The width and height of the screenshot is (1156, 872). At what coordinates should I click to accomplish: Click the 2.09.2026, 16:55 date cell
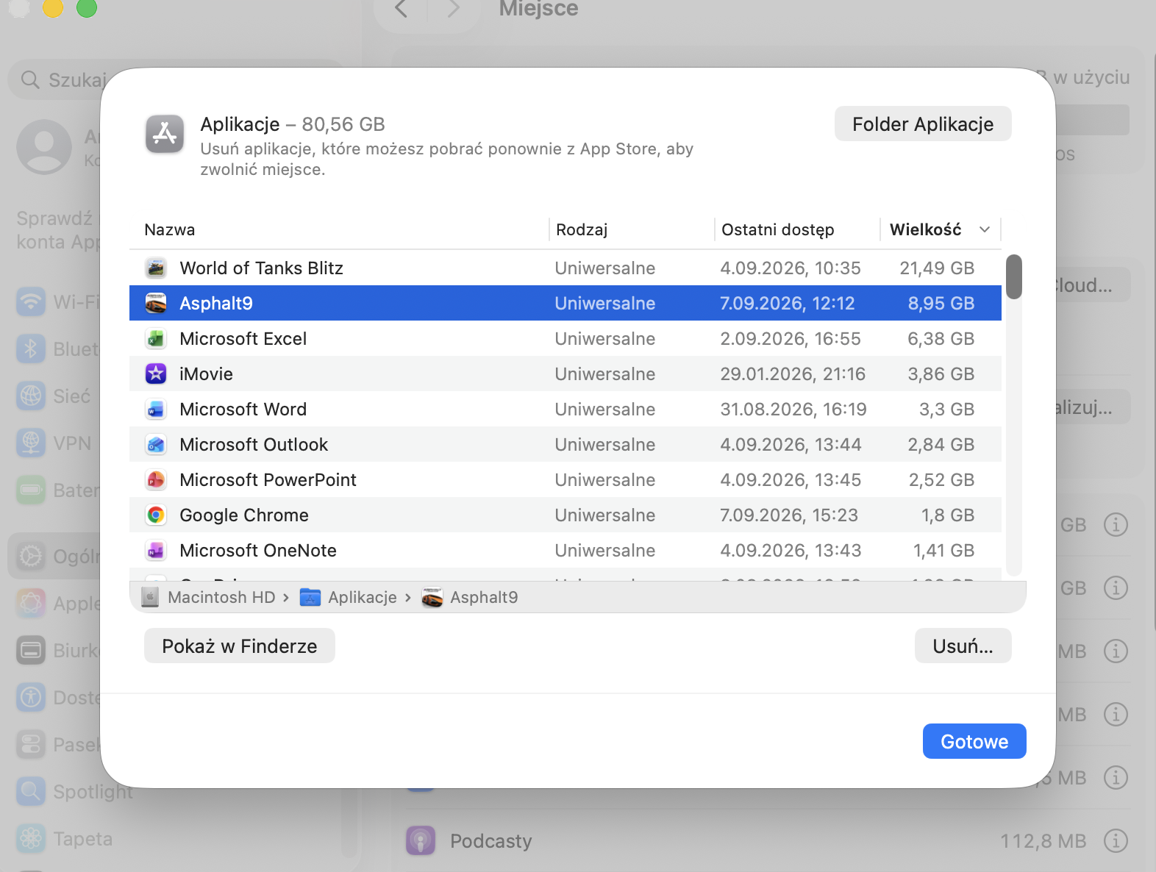[x=791, y=339]
